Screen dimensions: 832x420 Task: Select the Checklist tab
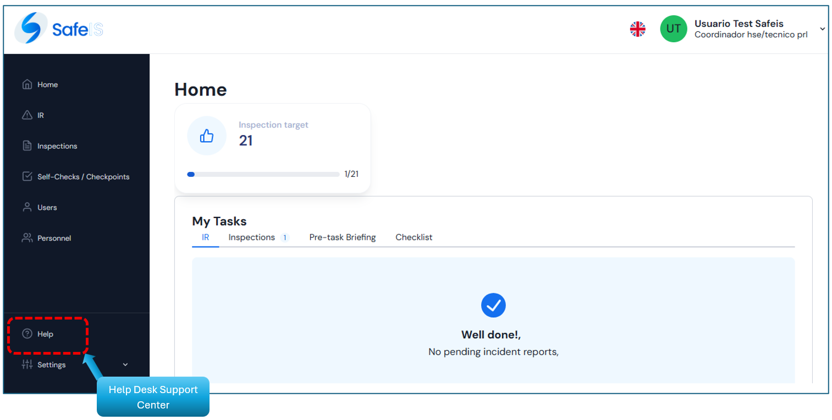[x=414, y=237]
